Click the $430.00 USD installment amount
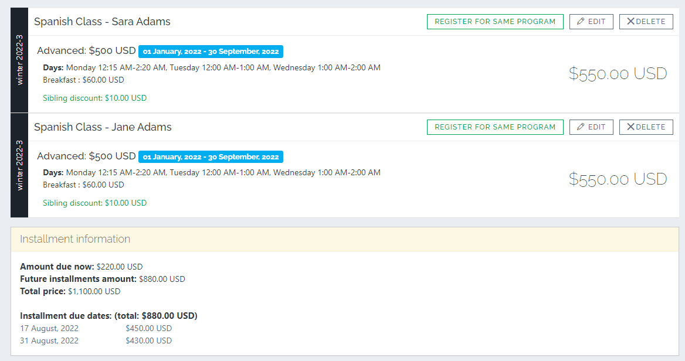The image size is (685, 361). pos(148,340)
